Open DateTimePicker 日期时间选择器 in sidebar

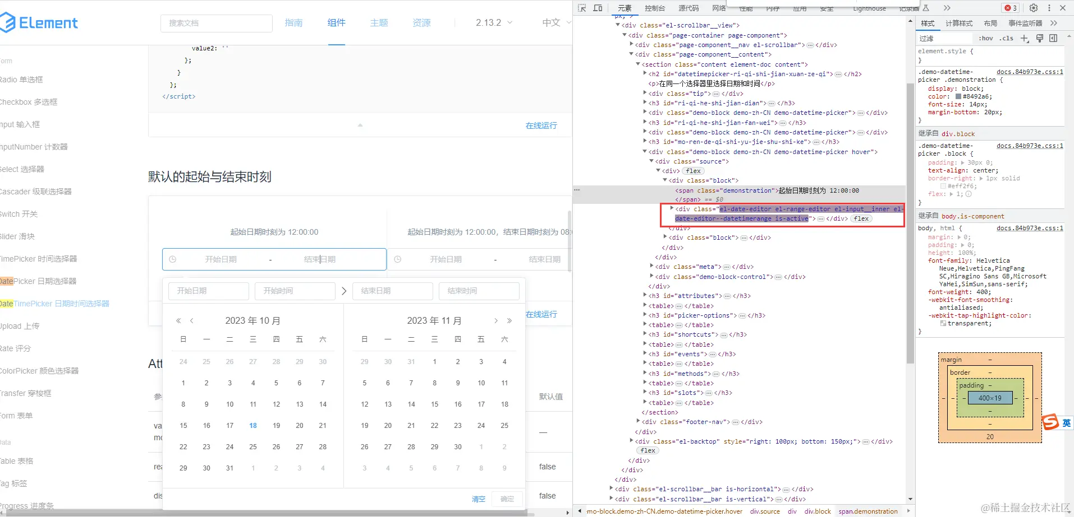click(x=55, y=304)
